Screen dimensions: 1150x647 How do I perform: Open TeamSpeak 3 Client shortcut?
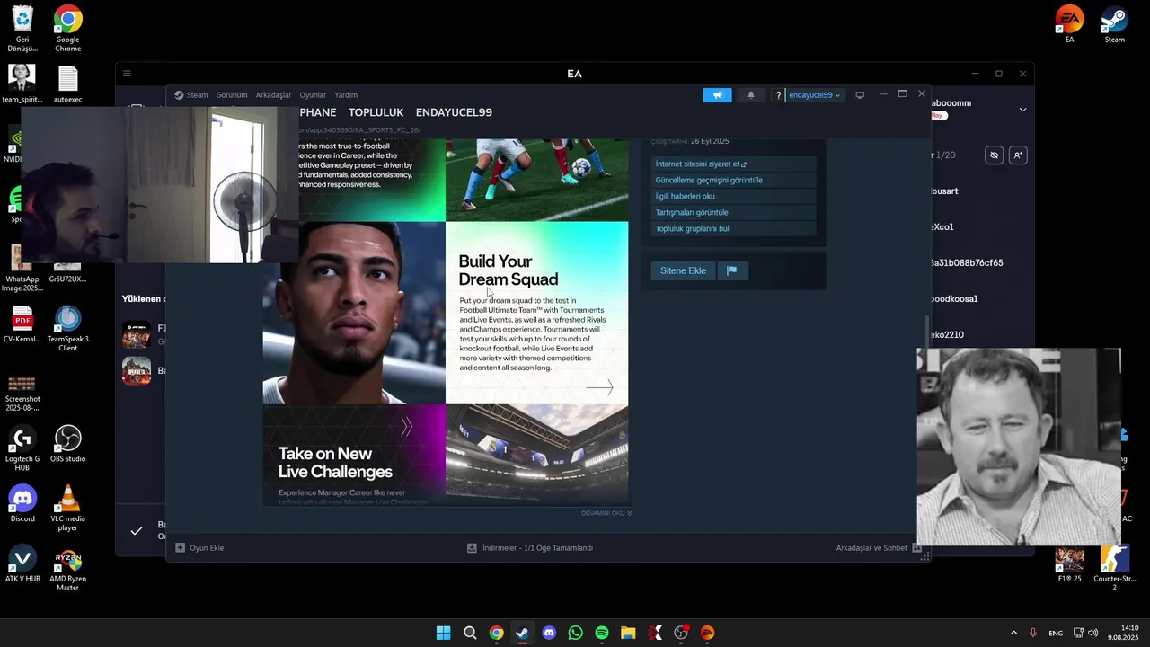[x=67, y=329]
